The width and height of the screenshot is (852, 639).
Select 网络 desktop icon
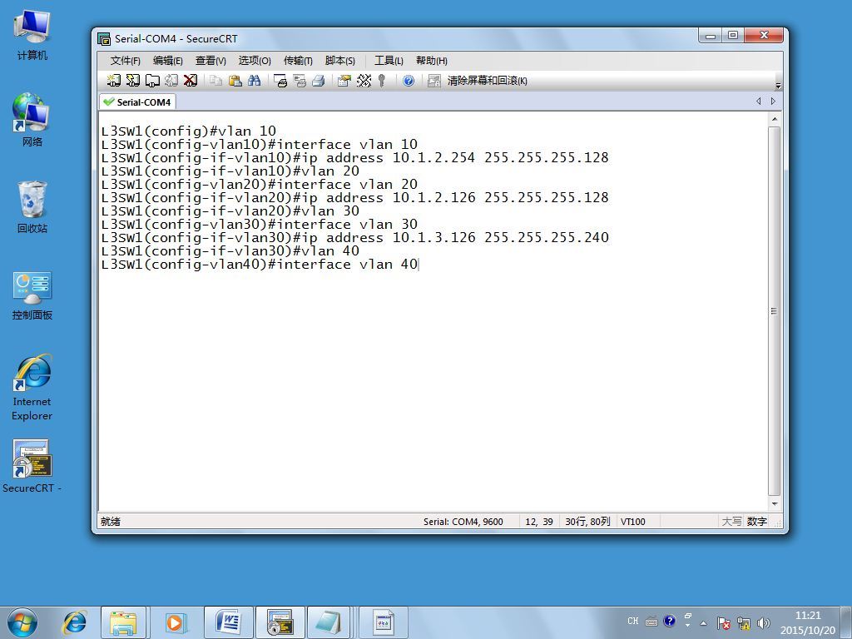coord(32,120)
